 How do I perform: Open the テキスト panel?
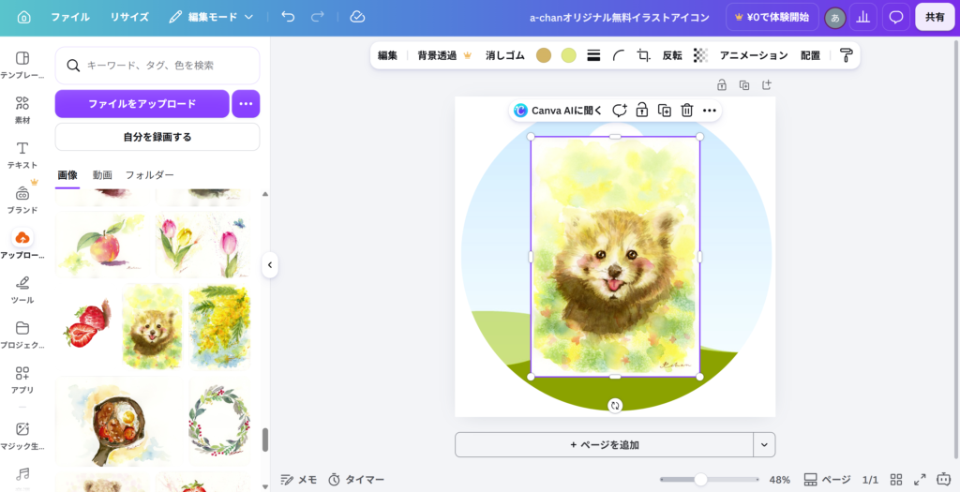pos(22,156)
